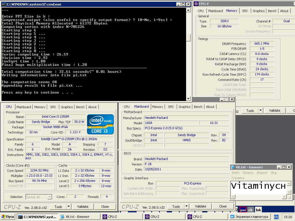Click the psc key of the on-screen keyboard
This screenshot has width=295, height=221.
pyautogui.click(x=243, y=210)
